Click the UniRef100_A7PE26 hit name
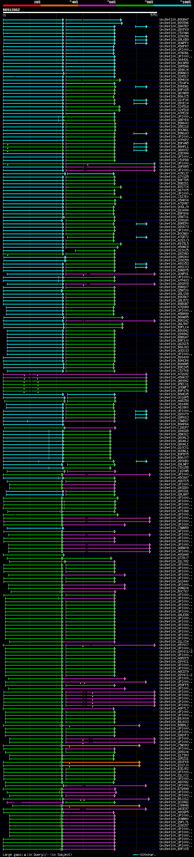 (174, 113)
